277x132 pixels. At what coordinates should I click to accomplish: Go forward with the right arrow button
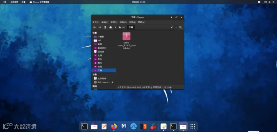tap(100, 27)
